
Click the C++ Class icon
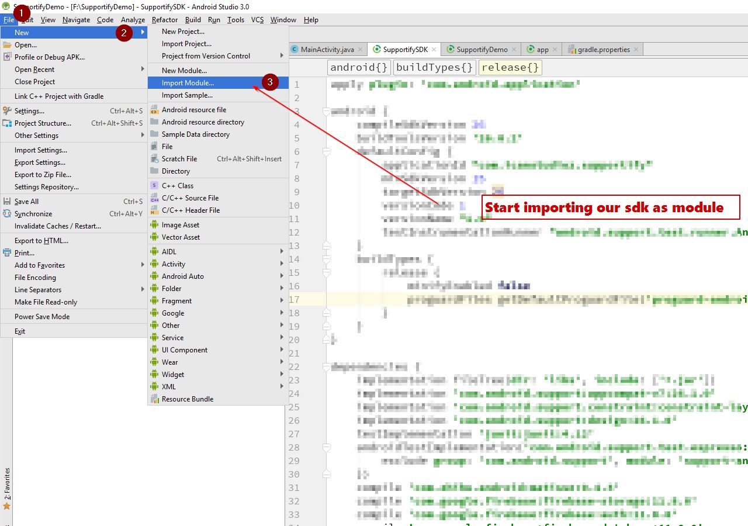click(154, 186)
